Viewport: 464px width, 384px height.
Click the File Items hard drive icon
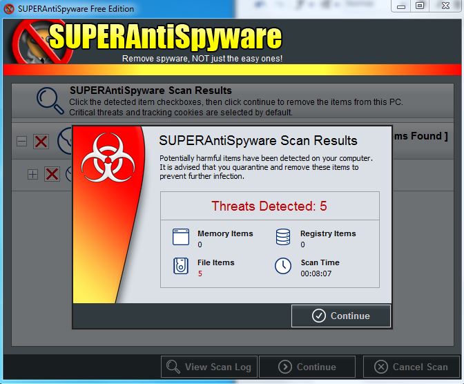181,266
